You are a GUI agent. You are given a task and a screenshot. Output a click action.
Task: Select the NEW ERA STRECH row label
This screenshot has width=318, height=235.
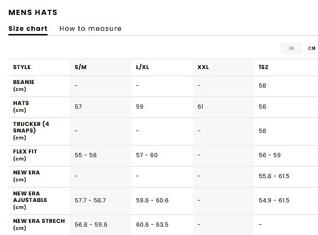39,224
